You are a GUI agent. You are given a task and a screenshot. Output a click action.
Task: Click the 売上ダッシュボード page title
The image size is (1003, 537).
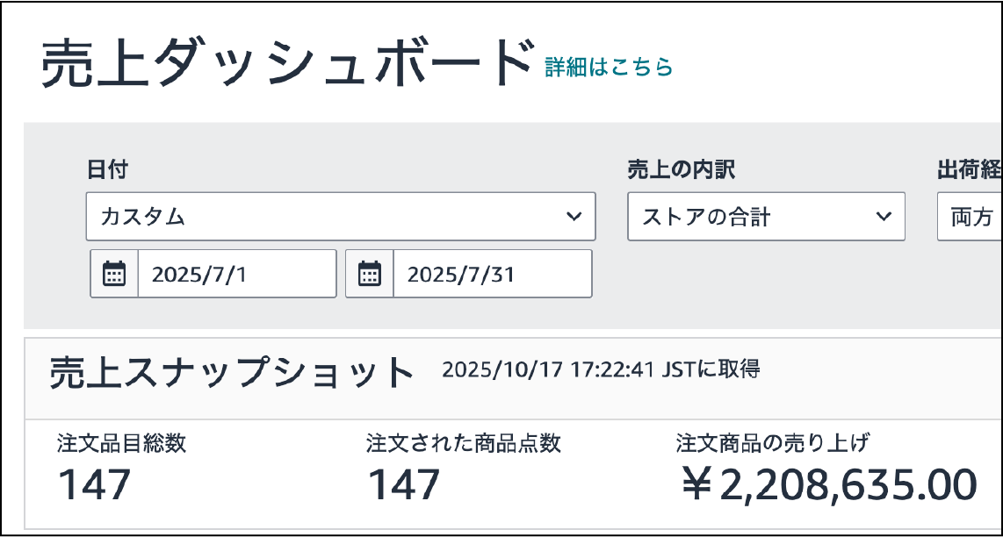[286, 63]
